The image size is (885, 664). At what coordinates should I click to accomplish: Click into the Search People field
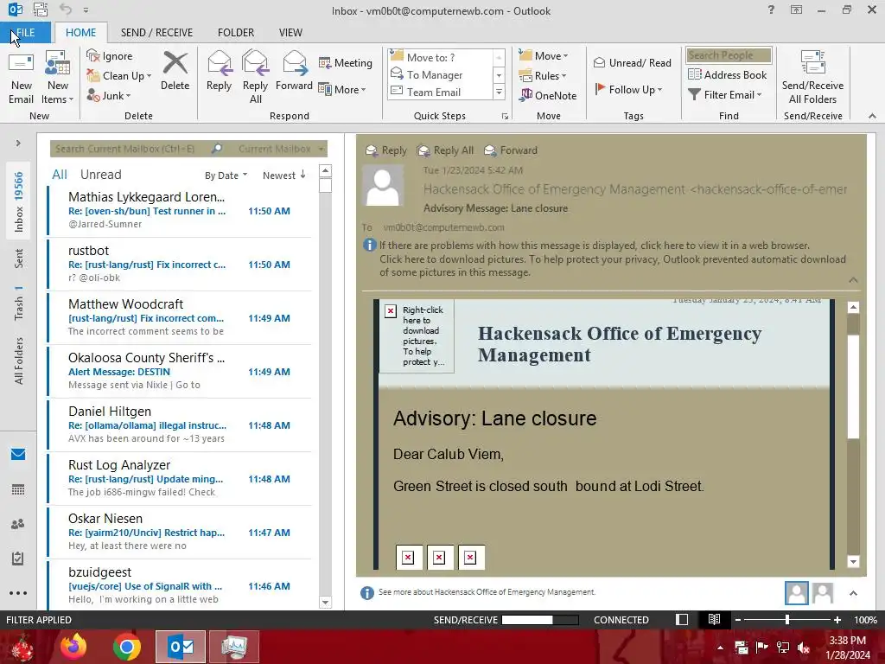click(729, 55)
